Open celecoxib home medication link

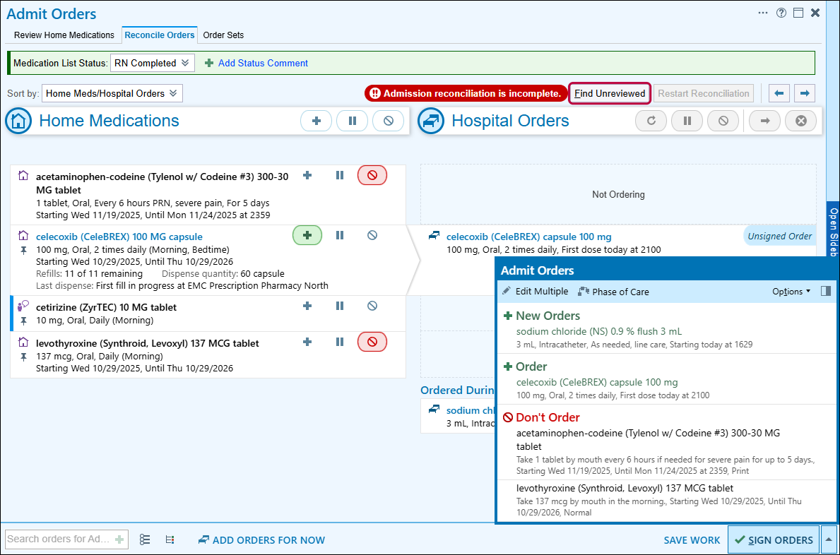[119, 237]
